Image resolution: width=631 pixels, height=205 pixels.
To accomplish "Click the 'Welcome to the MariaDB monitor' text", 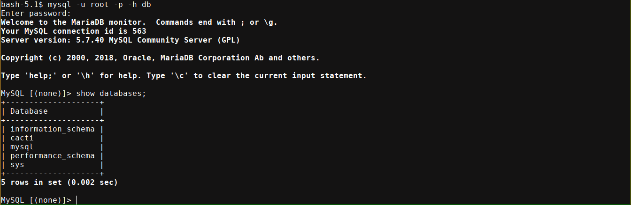I will point(73,22).
